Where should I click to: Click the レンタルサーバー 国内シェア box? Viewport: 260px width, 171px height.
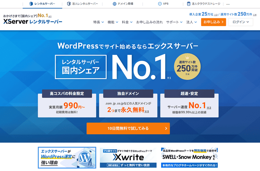pos(81,67)
